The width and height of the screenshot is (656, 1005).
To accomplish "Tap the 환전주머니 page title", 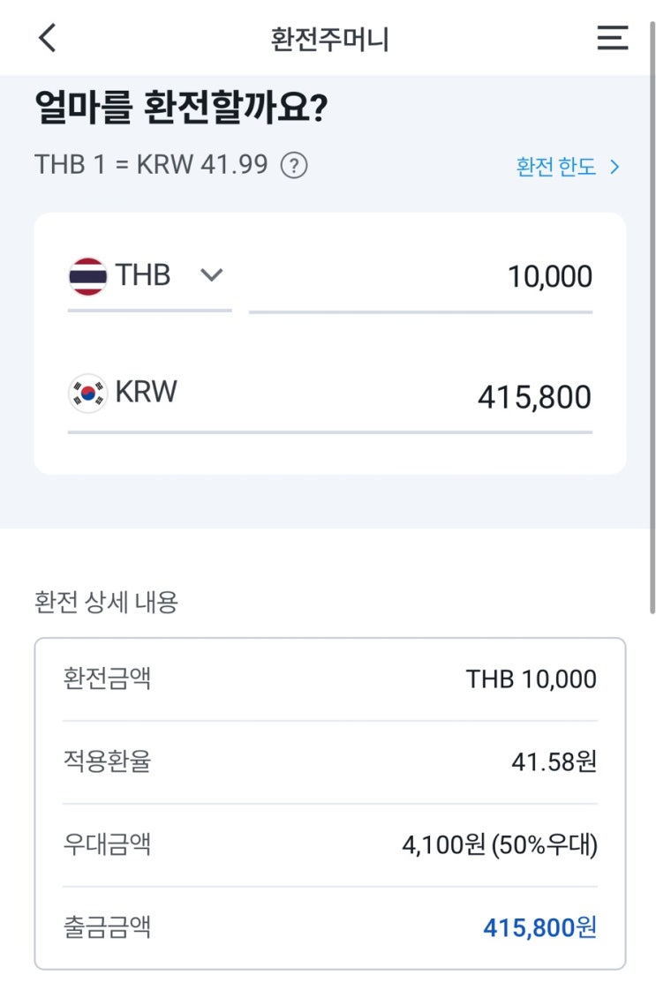I will [329, 39].
